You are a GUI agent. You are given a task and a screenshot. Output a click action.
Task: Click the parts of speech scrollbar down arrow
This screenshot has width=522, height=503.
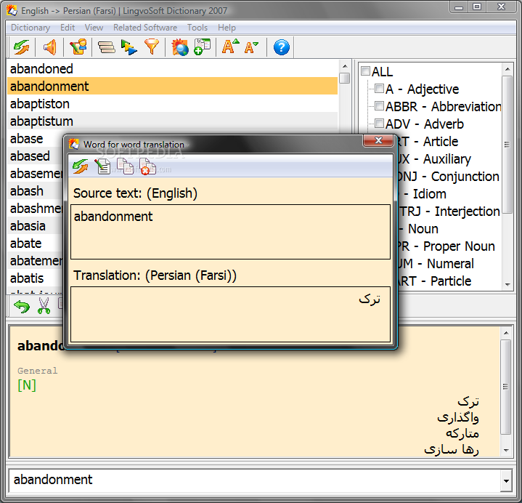pyautogui.click(x=507, y=284)
